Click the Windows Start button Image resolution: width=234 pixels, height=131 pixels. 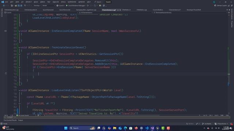pos(66,128)
